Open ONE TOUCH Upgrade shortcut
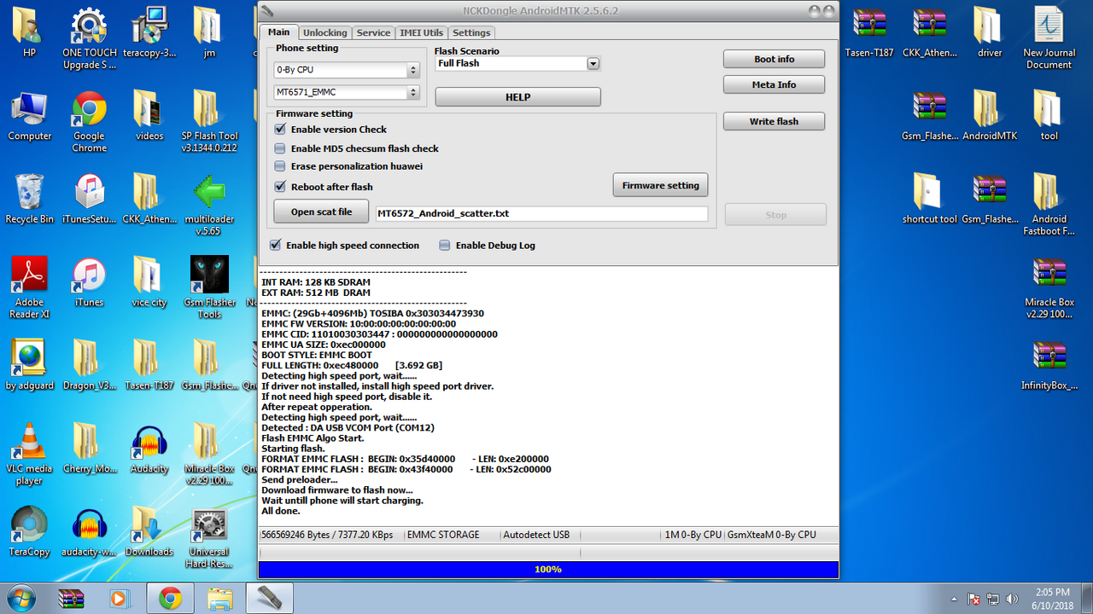Image resolution: width=1093 pixels, height=614 pixels. click(x=89, y=38)
